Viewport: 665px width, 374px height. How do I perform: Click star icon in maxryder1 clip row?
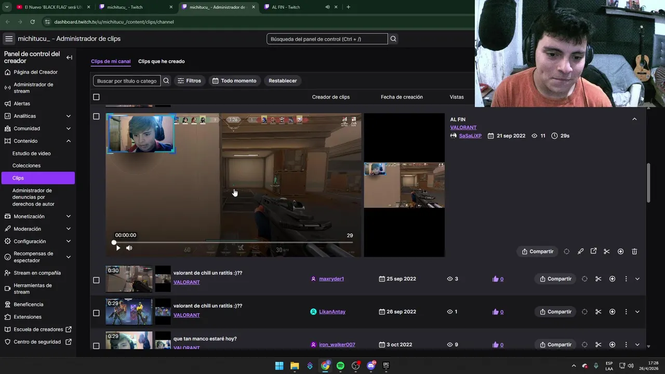click(612, 279)
